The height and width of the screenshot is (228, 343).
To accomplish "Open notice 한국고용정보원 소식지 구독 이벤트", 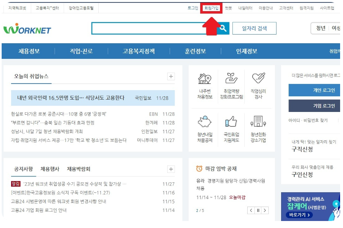I will click(60, 193).
